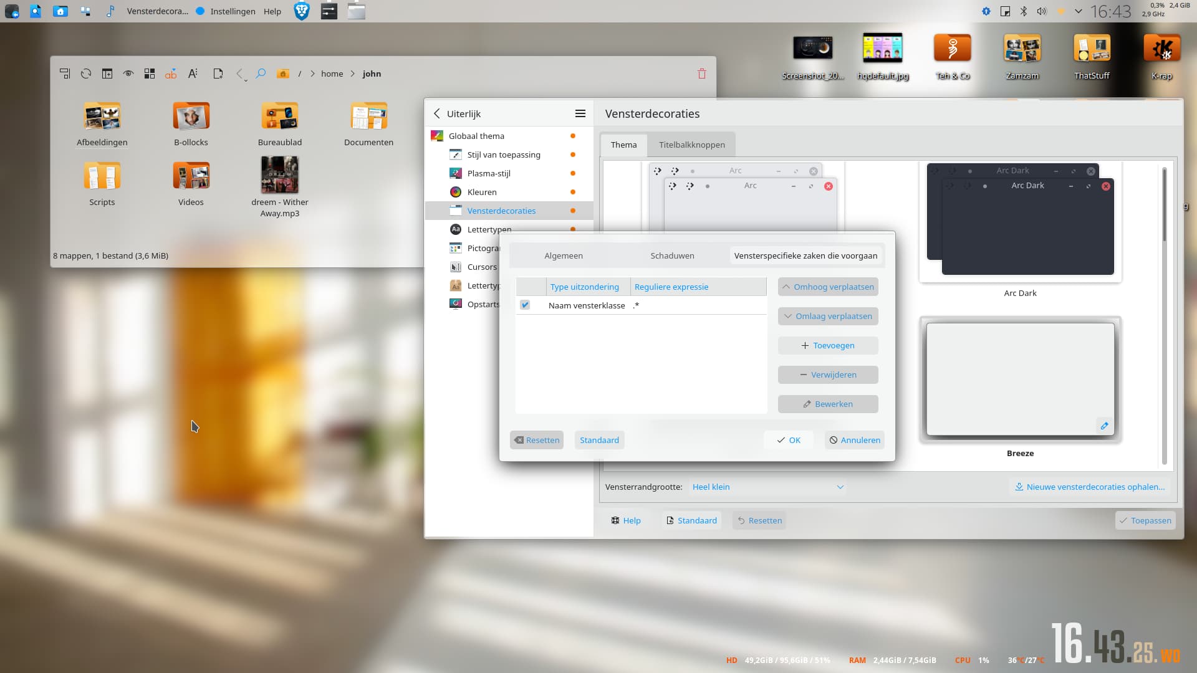Click the updates notifier tray icon
This screenshot has width=1197, height=673.
[986, 11]
